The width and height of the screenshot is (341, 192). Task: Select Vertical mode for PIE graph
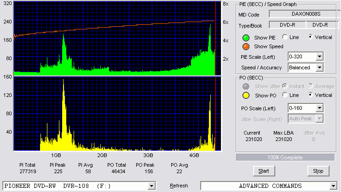pos(311,37)
